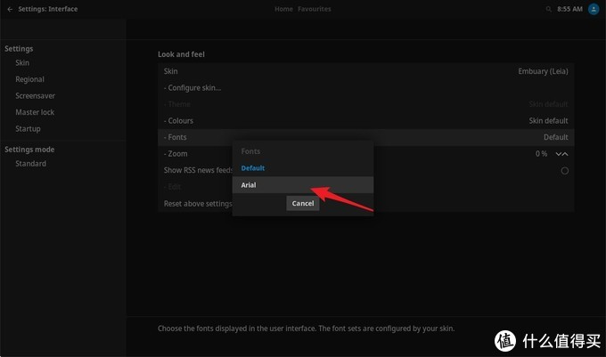Toggle Show RSS news feeds
The width and height of the screenshot is (606, 357).
pyautogui.click(x=565, y=171)
